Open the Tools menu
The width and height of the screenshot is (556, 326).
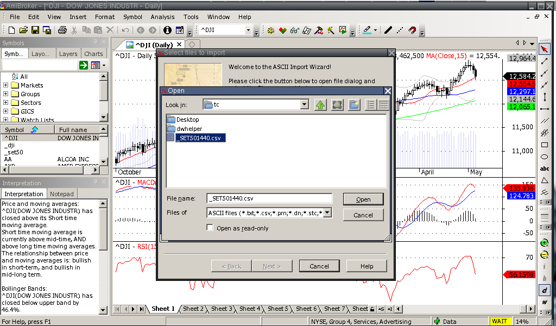(x=191, y=17)
